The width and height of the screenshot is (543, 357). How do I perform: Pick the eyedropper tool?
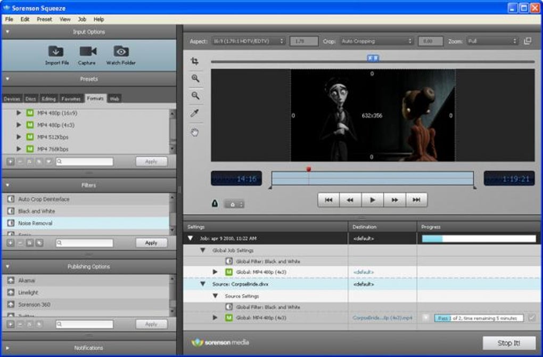tap(195, 113)
